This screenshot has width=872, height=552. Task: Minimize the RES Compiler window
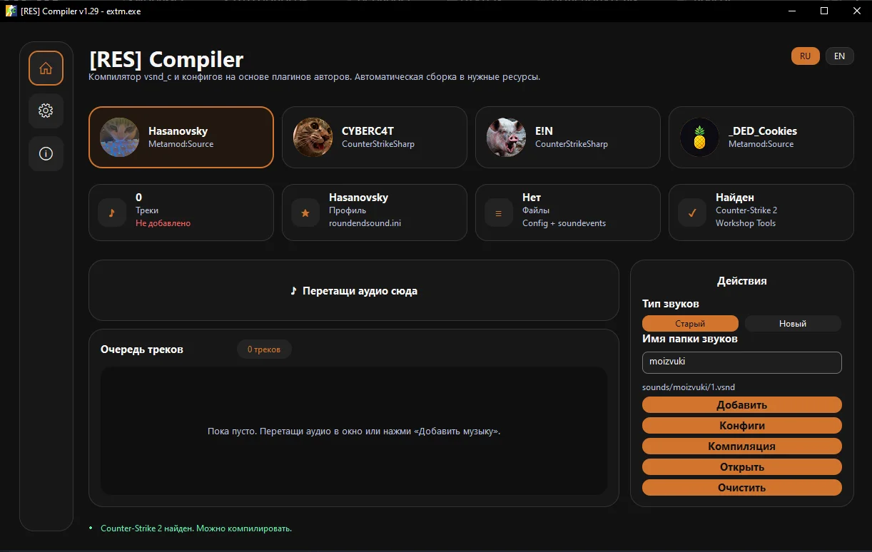[792, 11]
